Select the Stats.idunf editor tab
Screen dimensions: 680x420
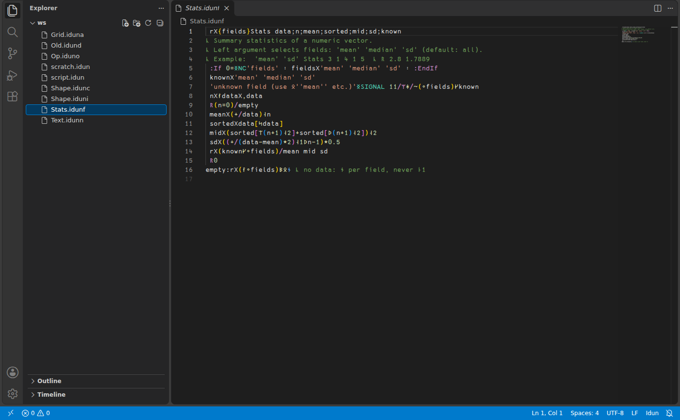tap(203, 8)
